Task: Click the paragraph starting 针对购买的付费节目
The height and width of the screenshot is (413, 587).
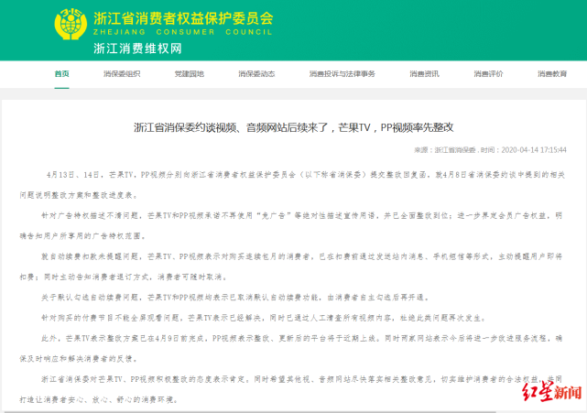Action: (264, 318)
